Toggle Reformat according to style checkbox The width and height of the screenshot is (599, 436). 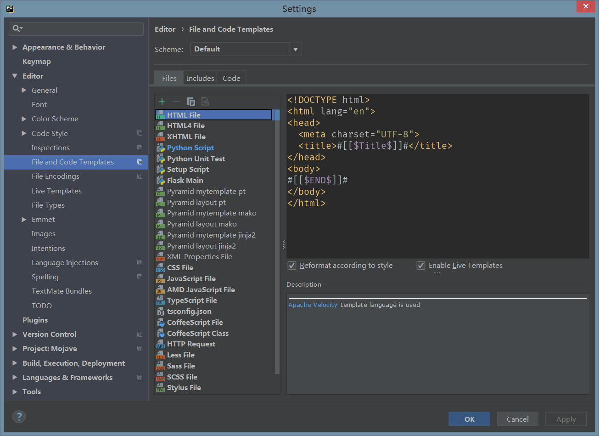(x=292, y=266)
